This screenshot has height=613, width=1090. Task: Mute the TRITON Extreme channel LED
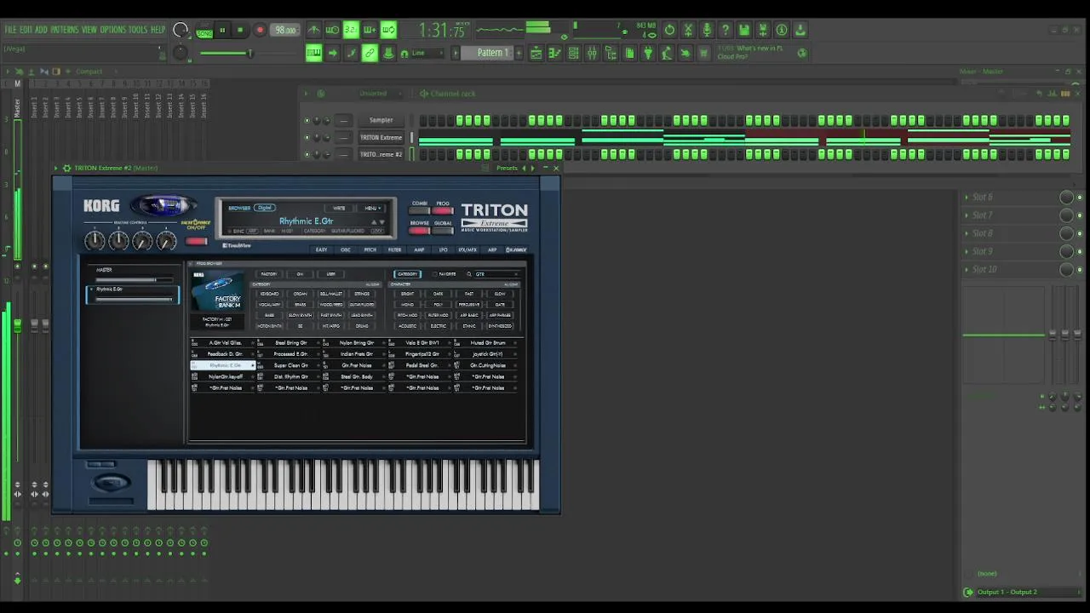(307, 137)
